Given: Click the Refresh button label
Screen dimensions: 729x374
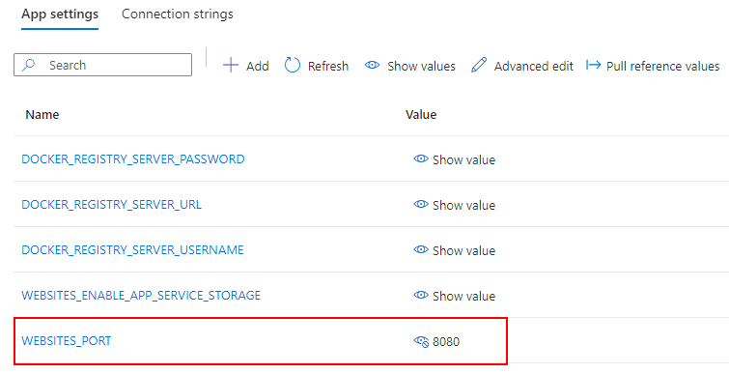Looking at the screenshot, I should [328, 66].
